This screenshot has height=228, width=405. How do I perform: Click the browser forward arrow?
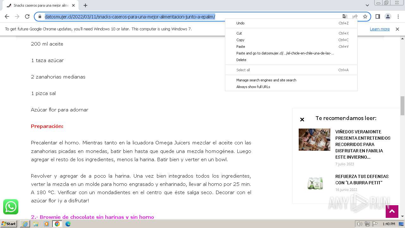point(17,16)
